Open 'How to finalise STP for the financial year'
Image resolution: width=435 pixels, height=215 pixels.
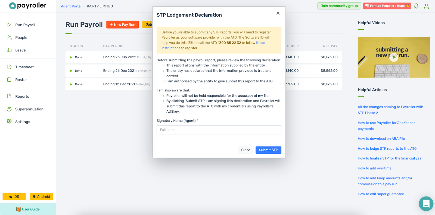pos(390,158)
